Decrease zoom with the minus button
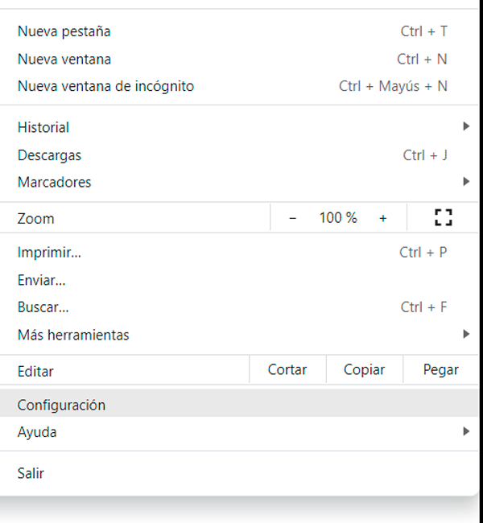Image resolution: width=483 pixels, height=523 pixels. point(292,218)
